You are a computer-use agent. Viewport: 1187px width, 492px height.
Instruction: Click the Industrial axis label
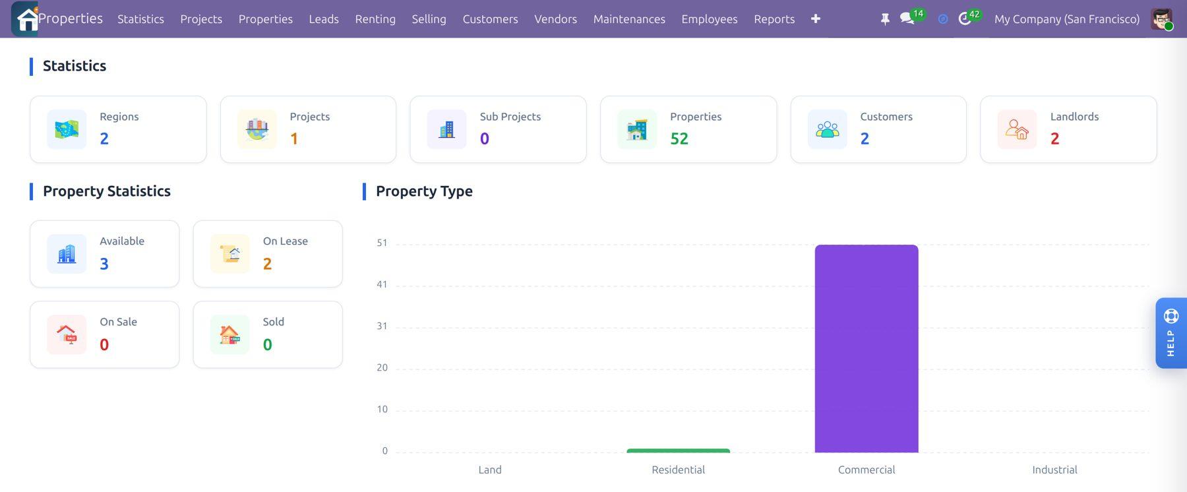(1054, 470)
